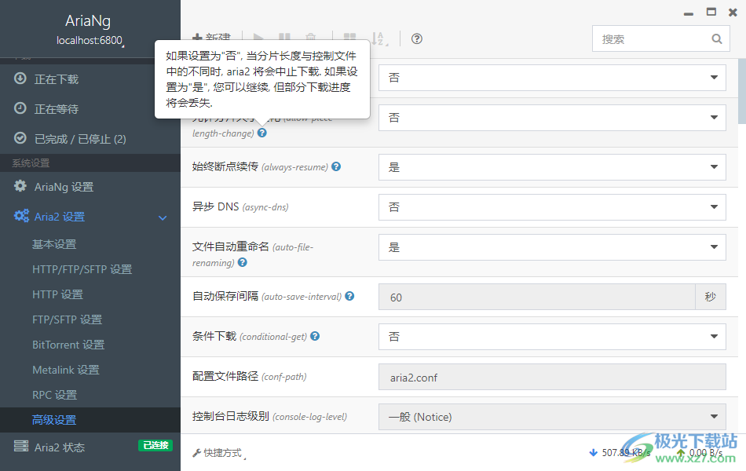Click the download speed arrow indicator
This screenshot has width=746, height=471.
[x=594, y=452]
